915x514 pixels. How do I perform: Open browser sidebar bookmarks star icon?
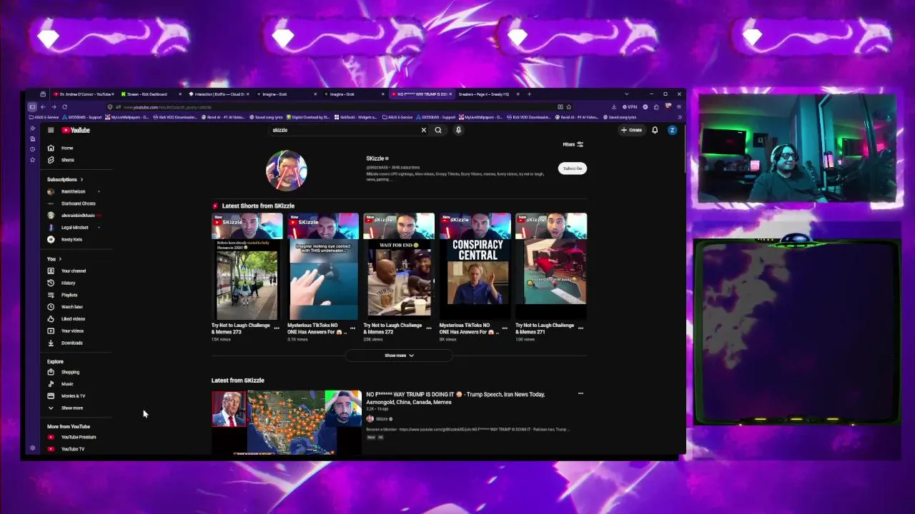click(32, 160)
